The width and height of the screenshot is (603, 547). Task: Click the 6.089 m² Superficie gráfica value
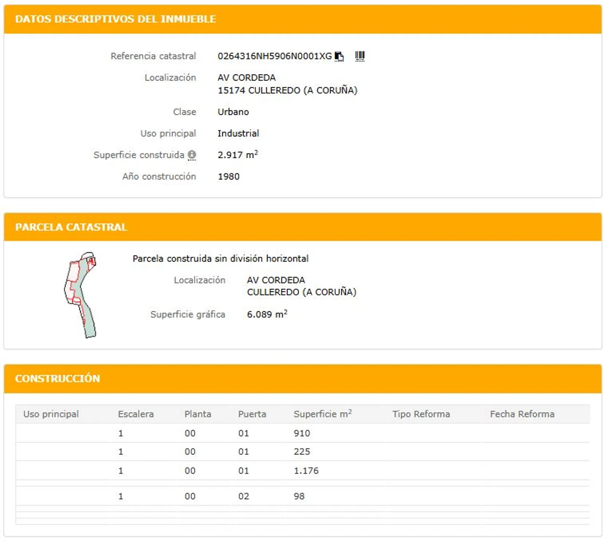click(267, 314)
